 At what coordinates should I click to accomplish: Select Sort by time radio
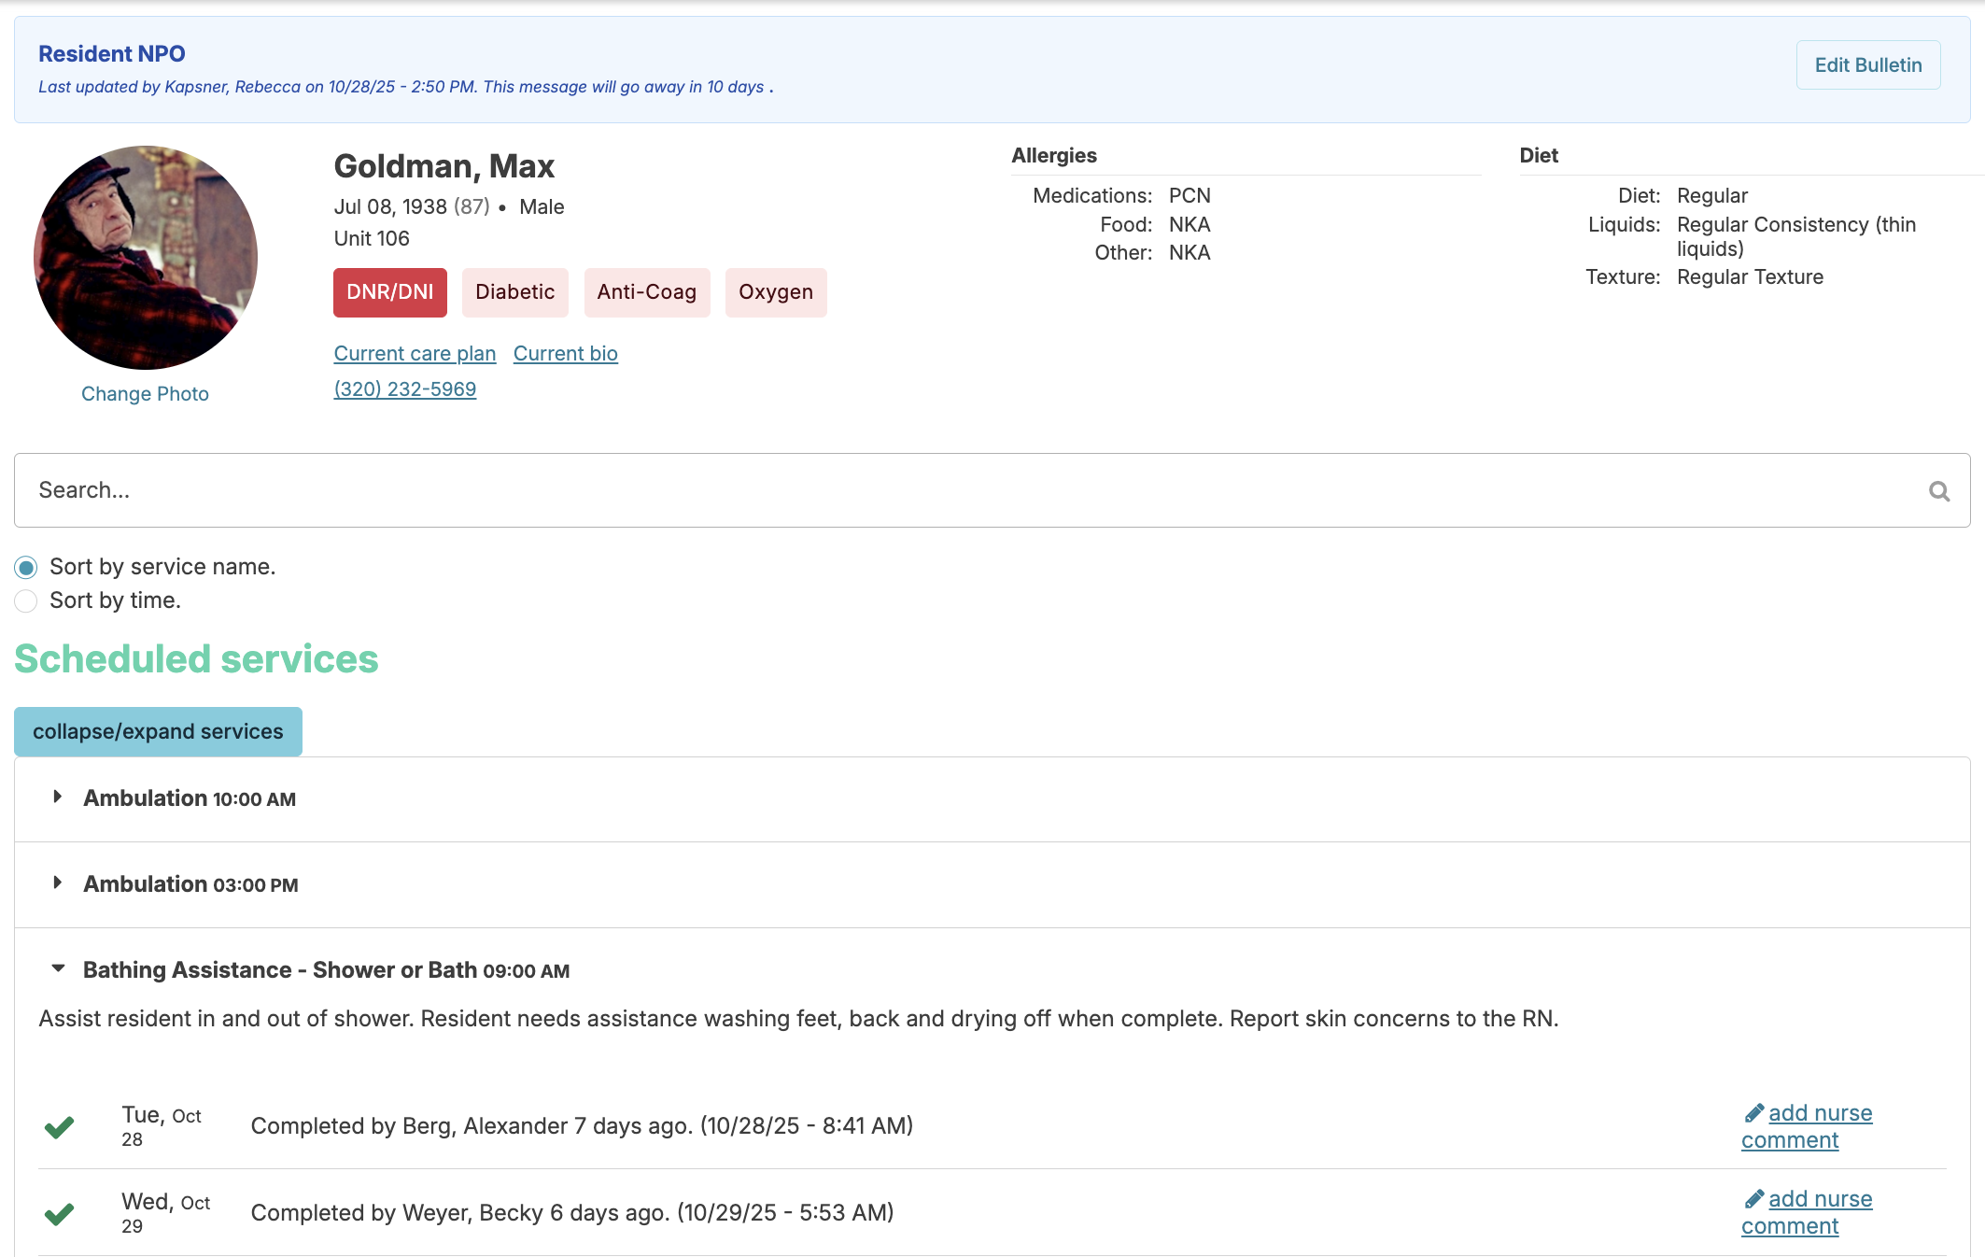coord(26,601)
